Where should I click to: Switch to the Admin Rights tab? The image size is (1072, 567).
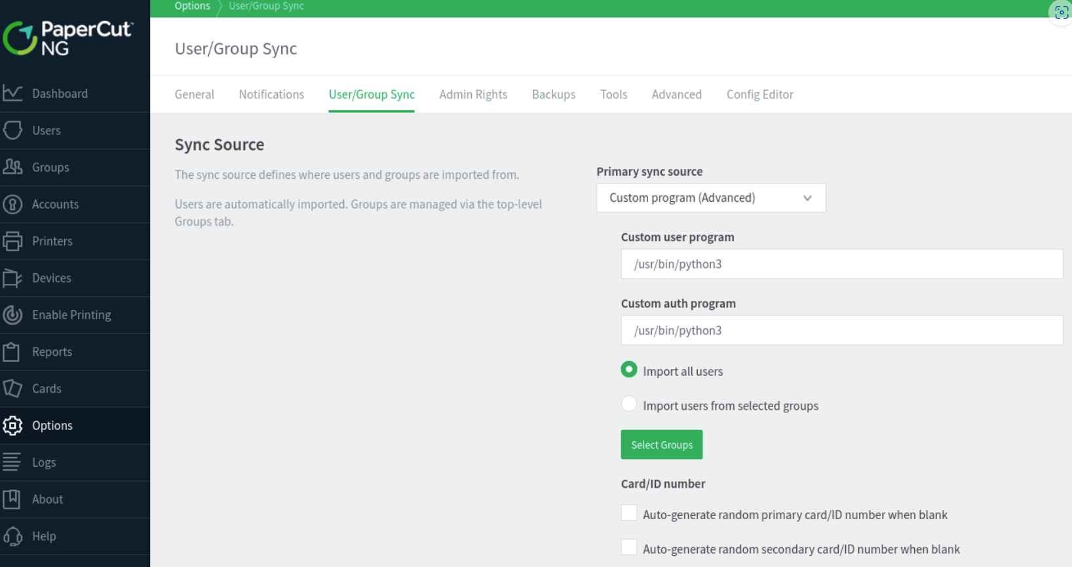point(473,94)
